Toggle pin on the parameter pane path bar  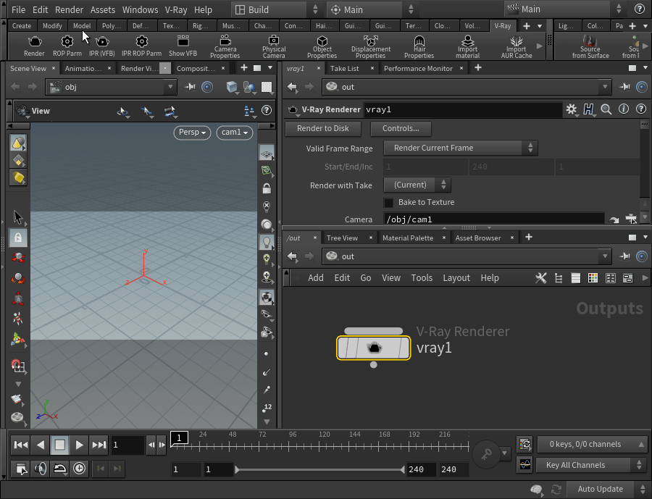coord(624,87)
